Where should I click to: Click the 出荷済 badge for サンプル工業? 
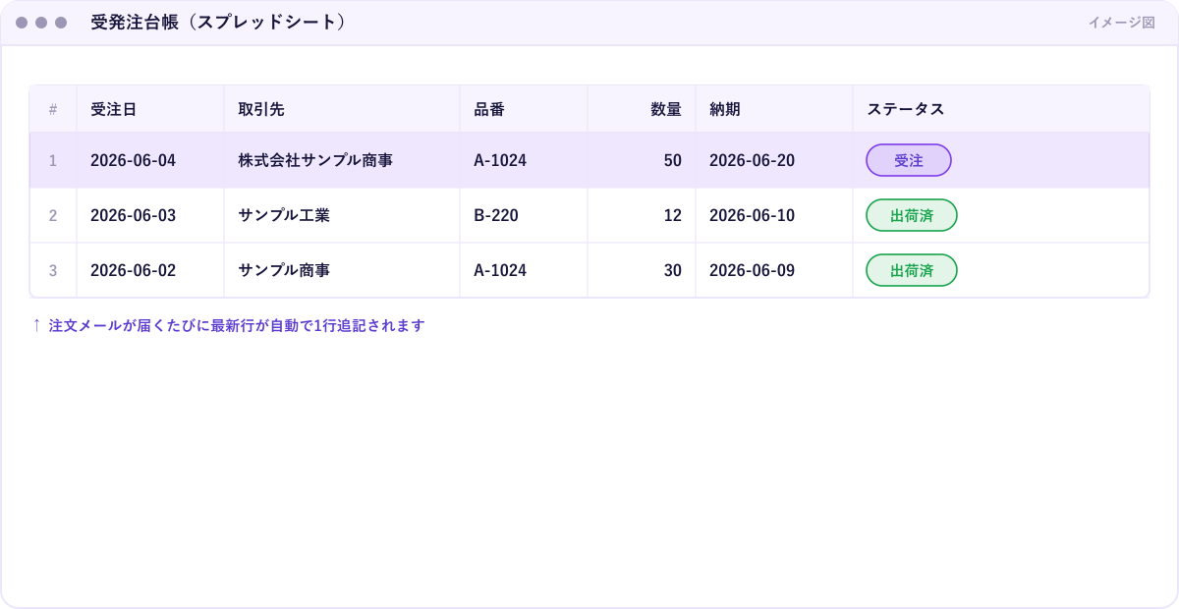pyautogui.click(x=911, y=215)
